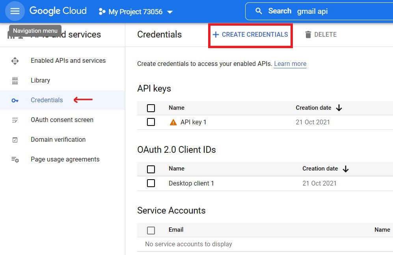Toggle select-all checkbox in Service Accounts header
The image size is (393, 255).
[151, 230]
